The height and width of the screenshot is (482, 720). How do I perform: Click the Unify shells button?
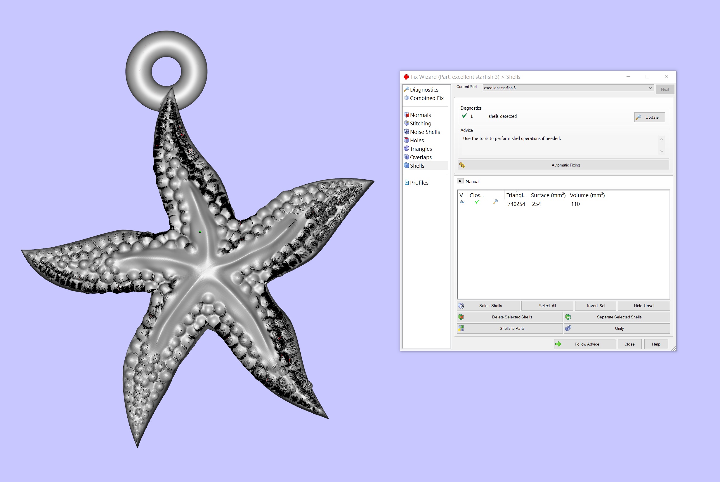pos(617,328)
